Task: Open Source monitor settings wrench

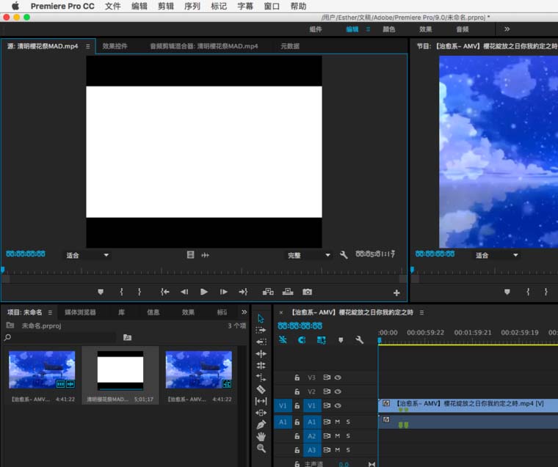Action: (344, 255)
